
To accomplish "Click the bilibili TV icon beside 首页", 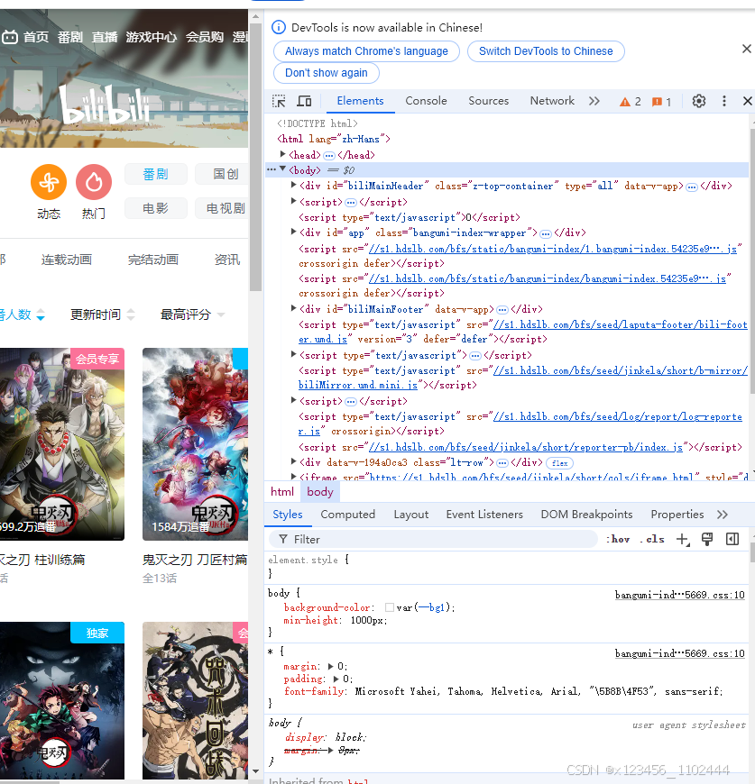I will [x=10, y=37].
